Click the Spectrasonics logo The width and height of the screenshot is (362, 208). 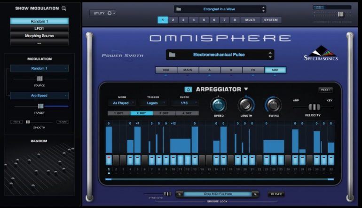tap(321, 53)
